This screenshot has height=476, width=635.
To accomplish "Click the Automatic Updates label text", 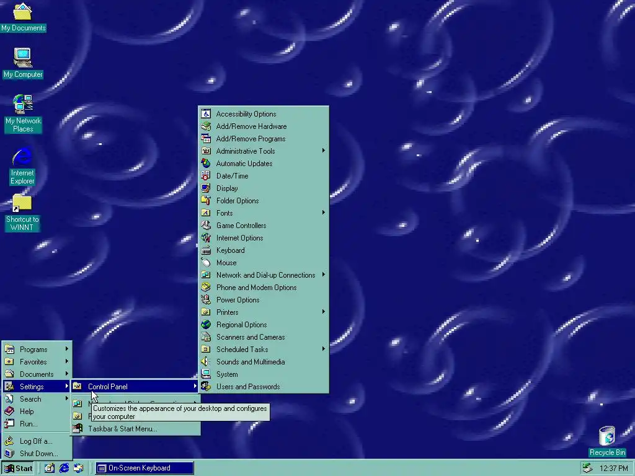I will tap(244, 164).
